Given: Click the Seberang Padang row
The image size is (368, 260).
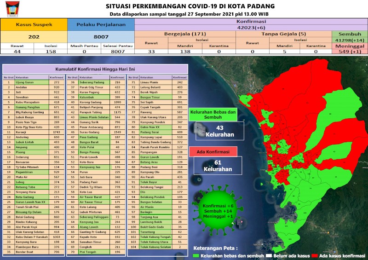Looking at the screenshot, I should [x=96, y=82].
